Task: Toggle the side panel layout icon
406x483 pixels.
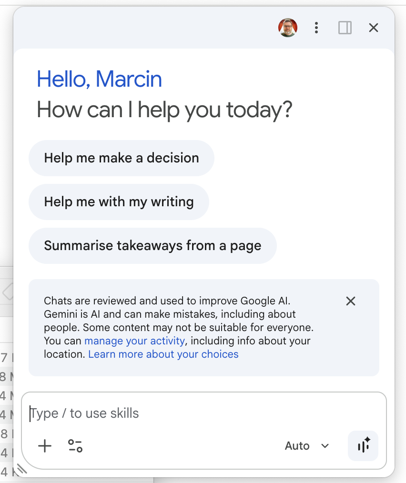Action: click(345, 28)
